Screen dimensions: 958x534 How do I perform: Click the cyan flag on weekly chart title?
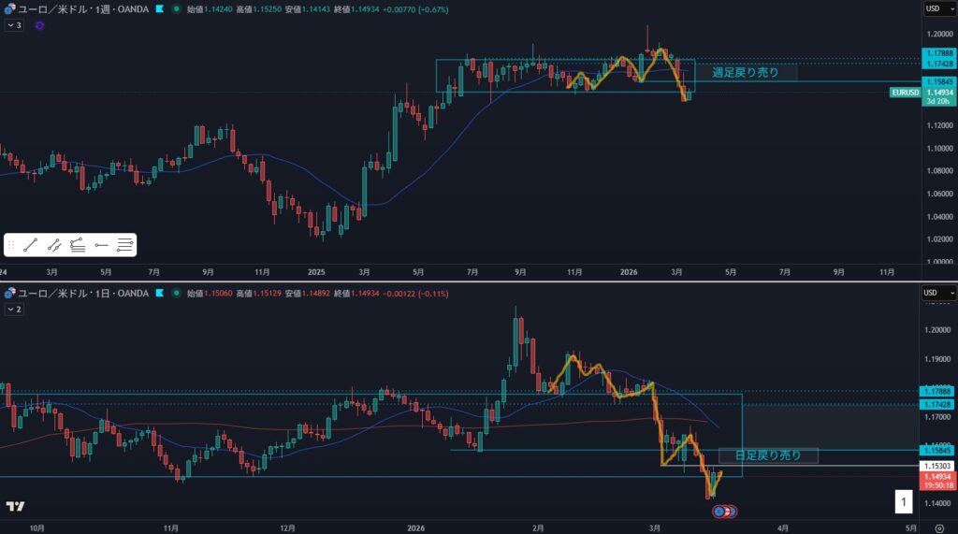pyautogui.click(x=161, y=8)
